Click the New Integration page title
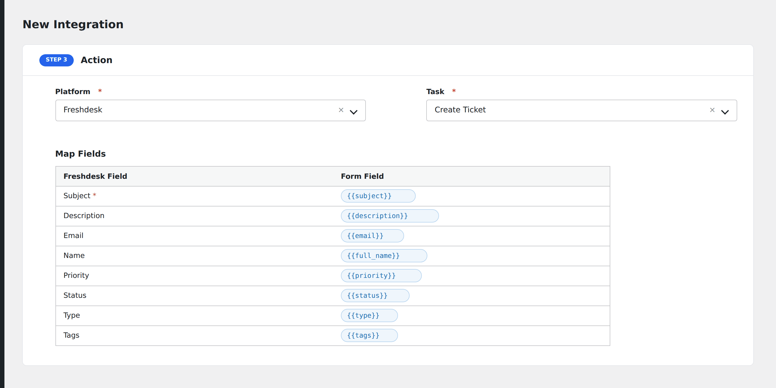The width and height of the screenshot is (776, 388). (x=73, y=24)
